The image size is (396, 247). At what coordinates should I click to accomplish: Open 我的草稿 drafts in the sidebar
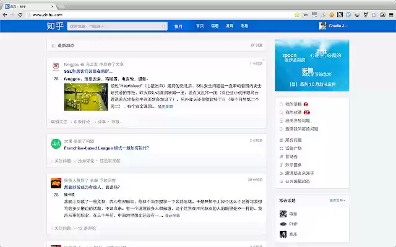tap(293, 104)
